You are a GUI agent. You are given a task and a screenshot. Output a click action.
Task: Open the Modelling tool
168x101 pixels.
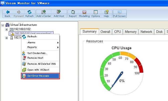pyautogui.click(x=84, y=14)
